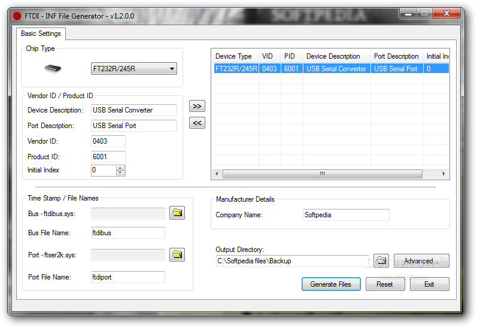Click the Generate Files button
Screen dimensions: 477x328
tap(331, 284)
